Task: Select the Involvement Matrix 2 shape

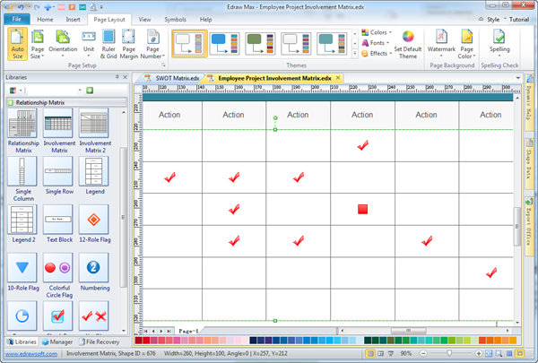Action: pos(95,131)
